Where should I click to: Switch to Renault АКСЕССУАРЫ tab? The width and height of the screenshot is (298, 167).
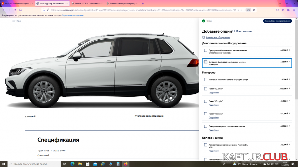click(87, 3)
